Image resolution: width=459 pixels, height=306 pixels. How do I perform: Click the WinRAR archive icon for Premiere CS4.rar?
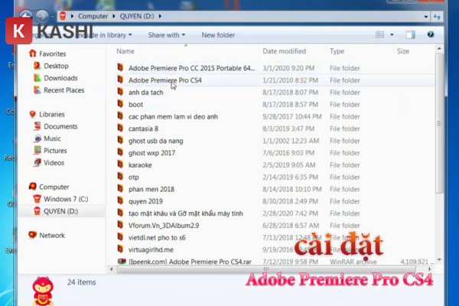(x=122, y=261)
